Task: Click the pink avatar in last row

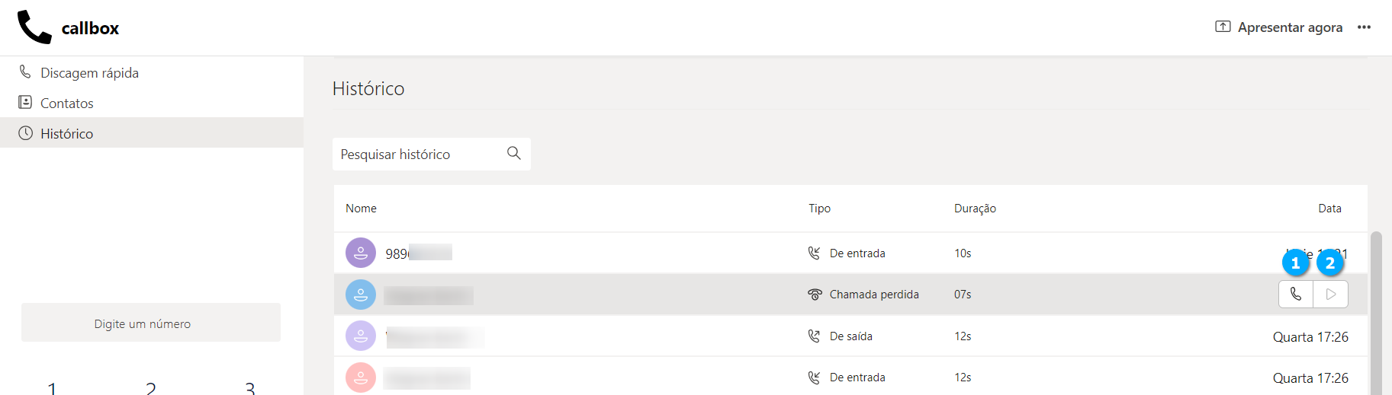Action: click(x=361, y=377)
